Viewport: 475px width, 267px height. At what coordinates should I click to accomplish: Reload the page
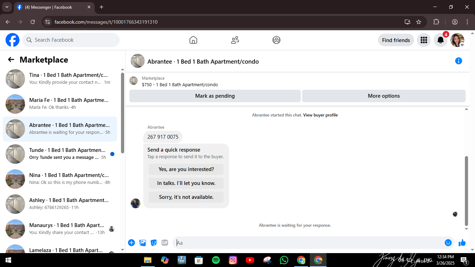(33, 22)
